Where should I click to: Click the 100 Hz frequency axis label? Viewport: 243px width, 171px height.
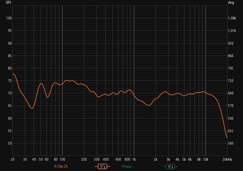pyautogui.click(x=62, y=159)
